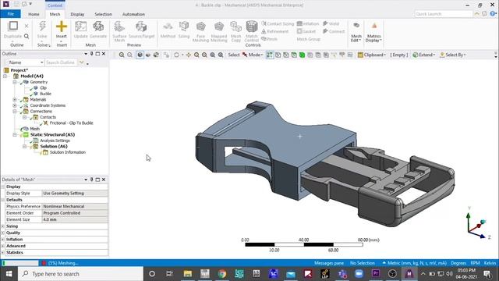Switch to the Home ribbon tab

tap(34, 14)
